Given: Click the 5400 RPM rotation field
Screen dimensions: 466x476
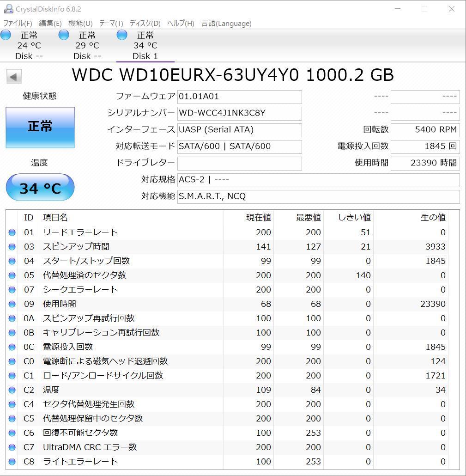Looking at the screenshot, I should 425,130.
